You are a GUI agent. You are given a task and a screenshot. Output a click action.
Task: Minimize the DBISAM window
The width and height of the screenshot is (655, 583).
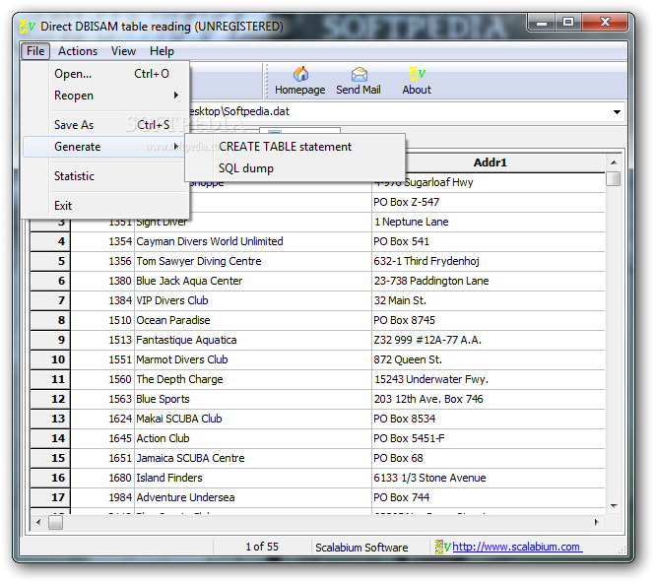pyautogui.click(x=542, y=22)
